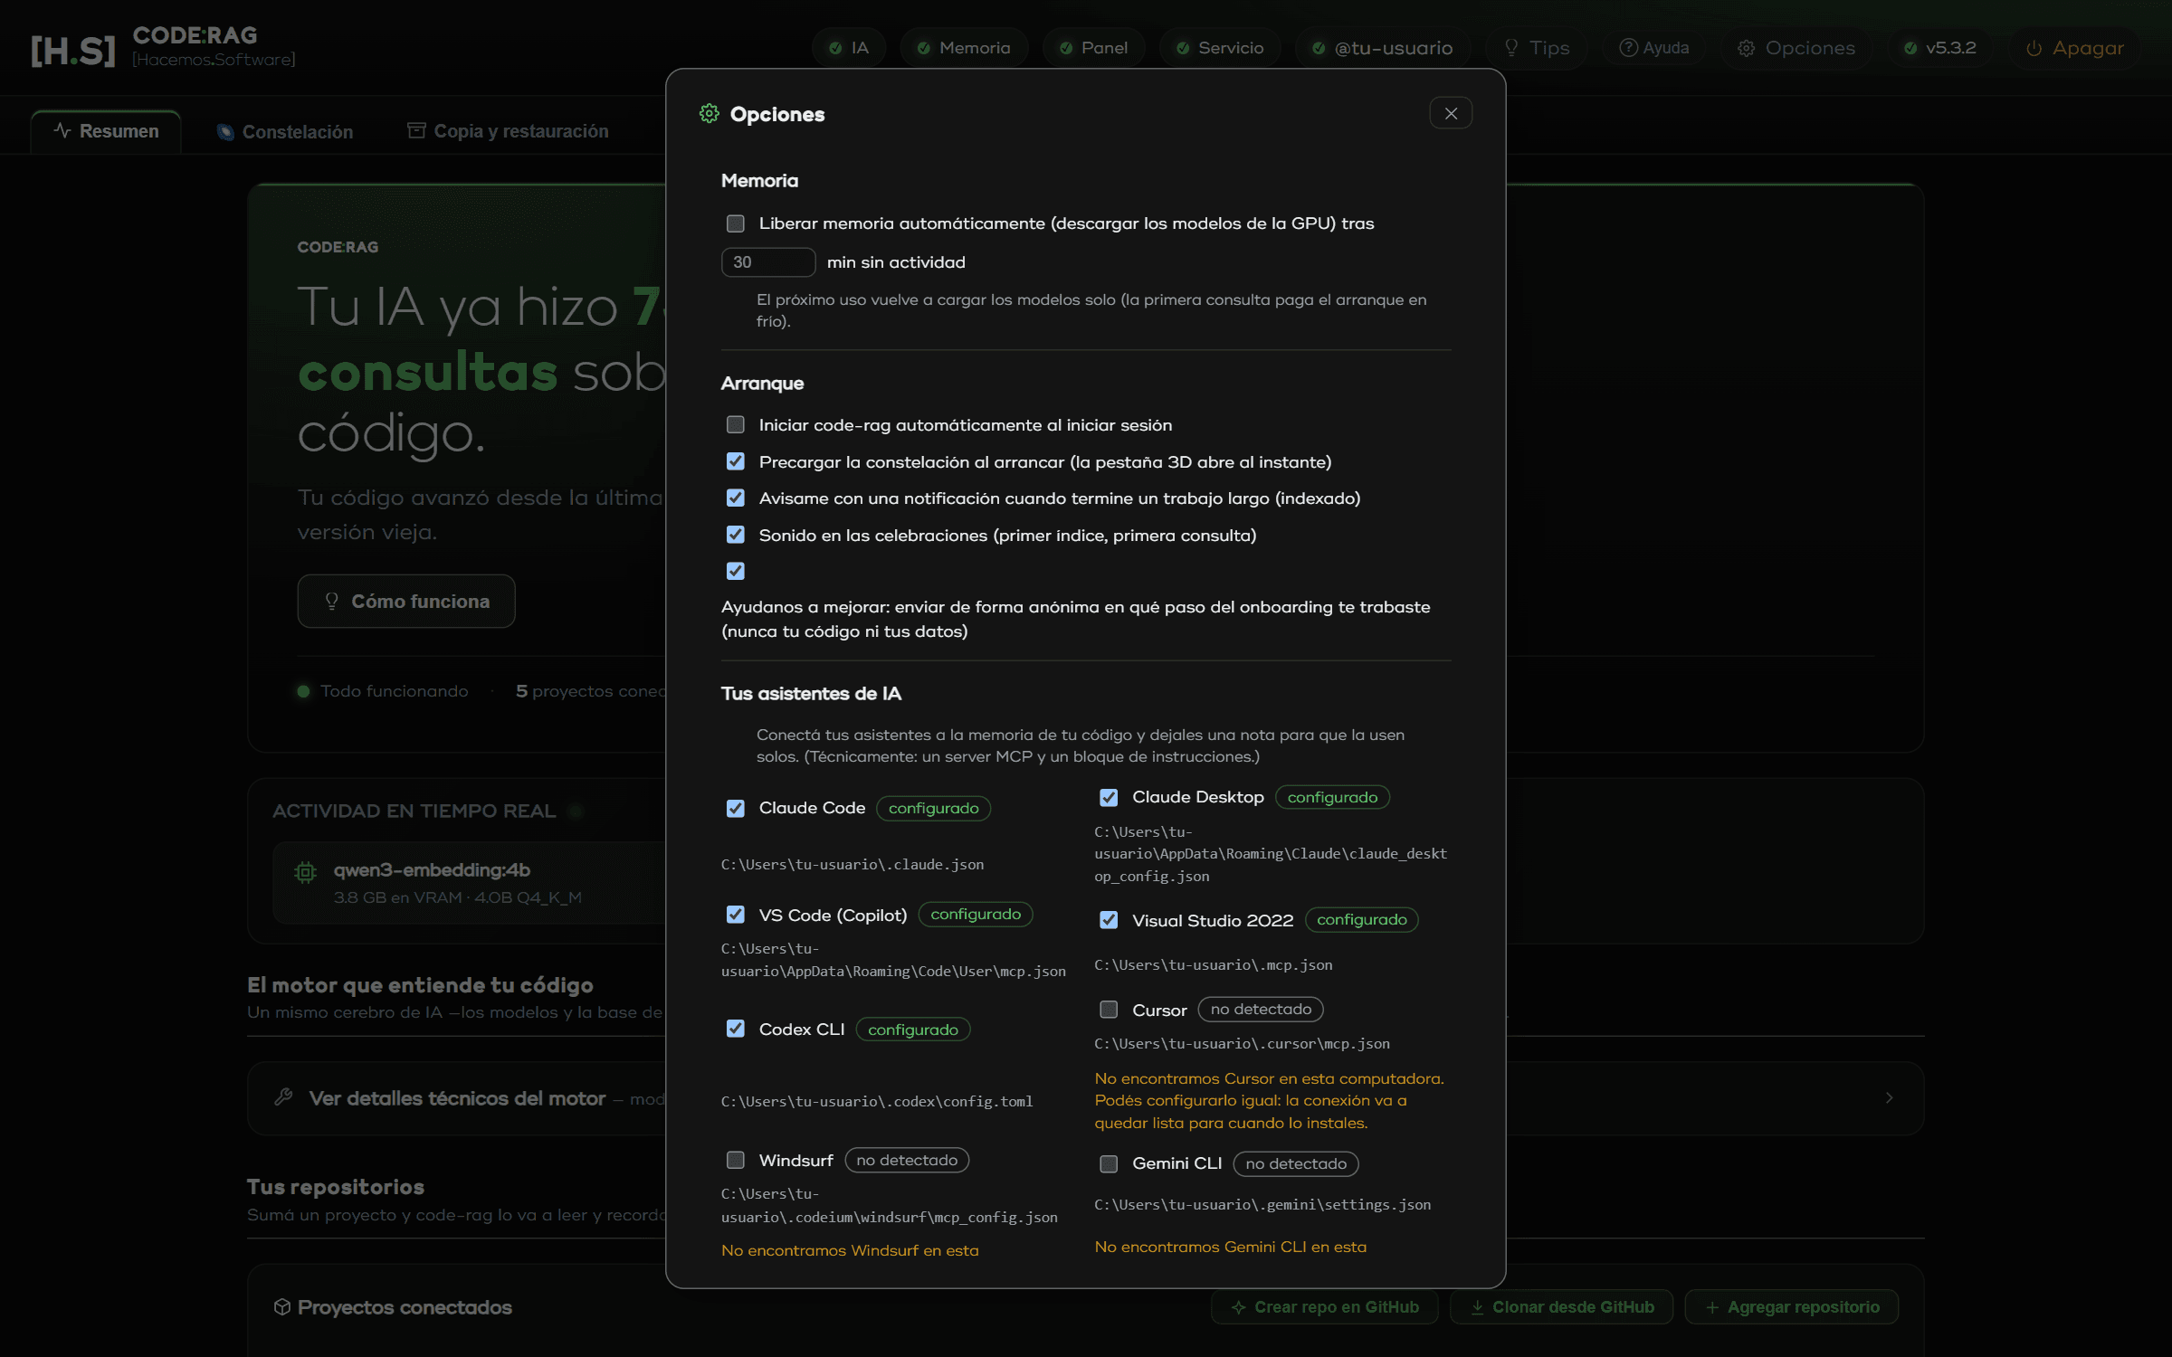Uncheck Claude Desktop assistant
This screenshot has width=2172, height=1357.
click(1109, 797)
